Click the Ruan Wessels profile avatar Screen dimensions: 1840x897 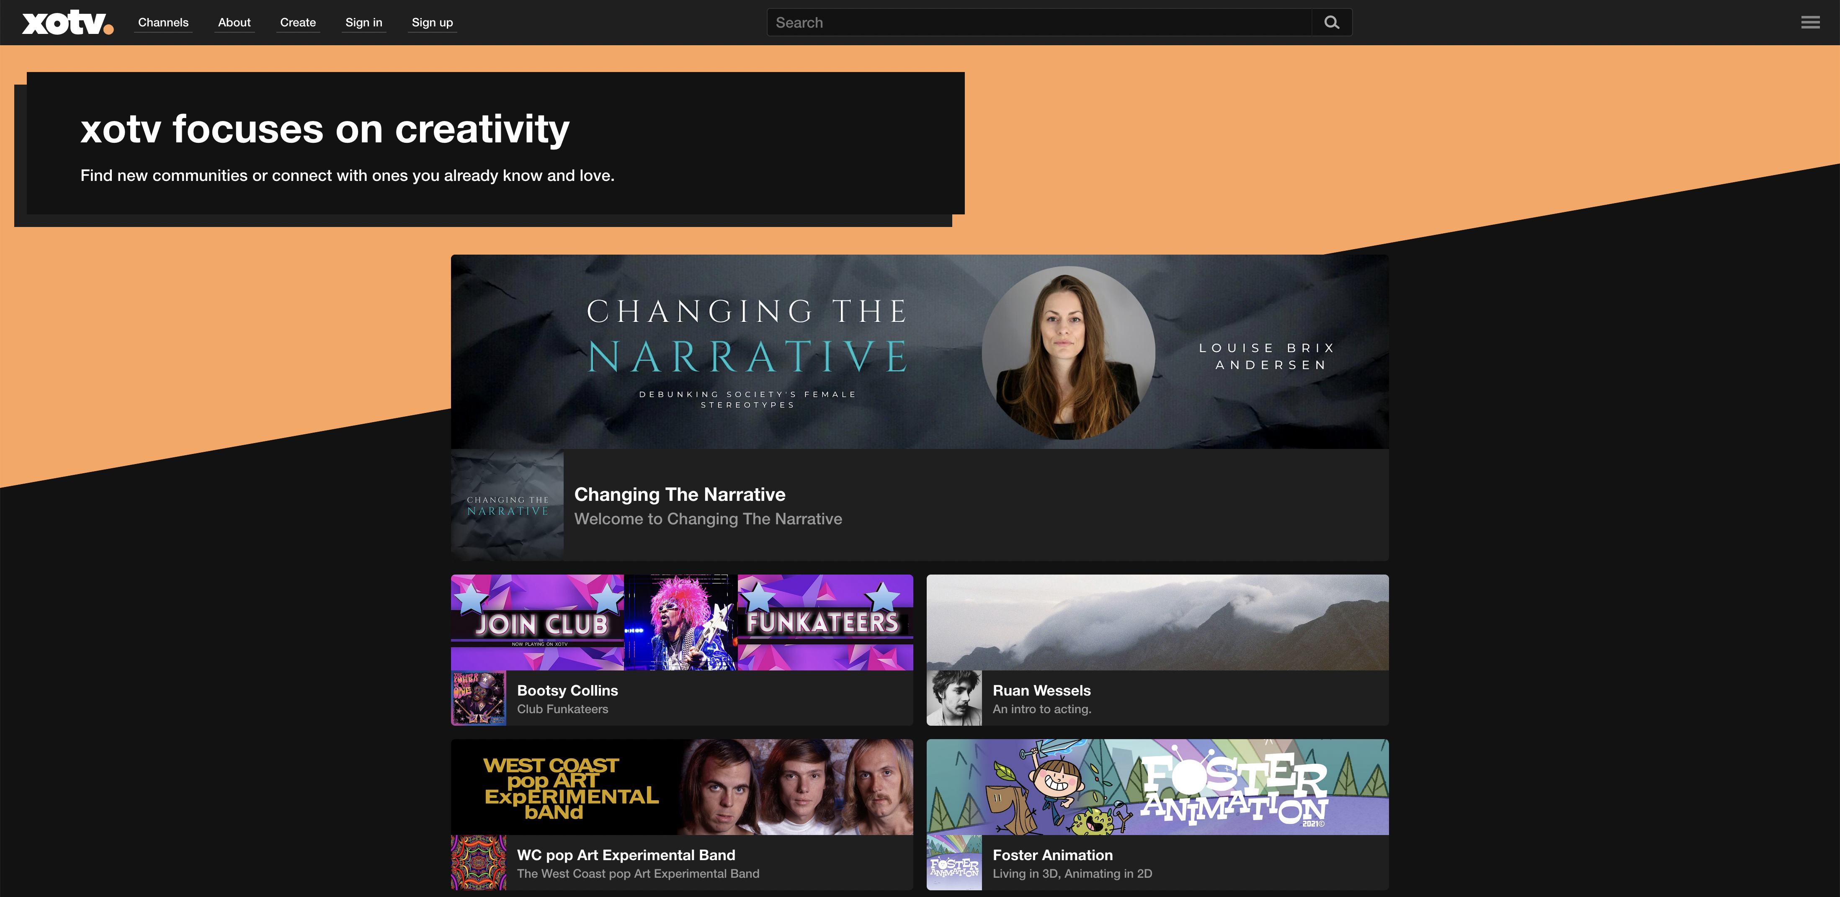tap(954, 698)
